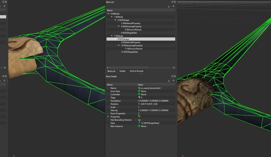
Task: Click the Scale value '1'
Action: coord(138,107)
